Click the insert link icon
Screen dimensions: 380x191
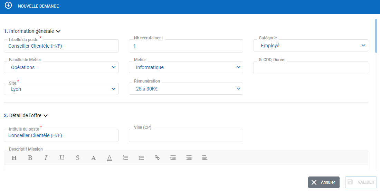click(157, 158)
